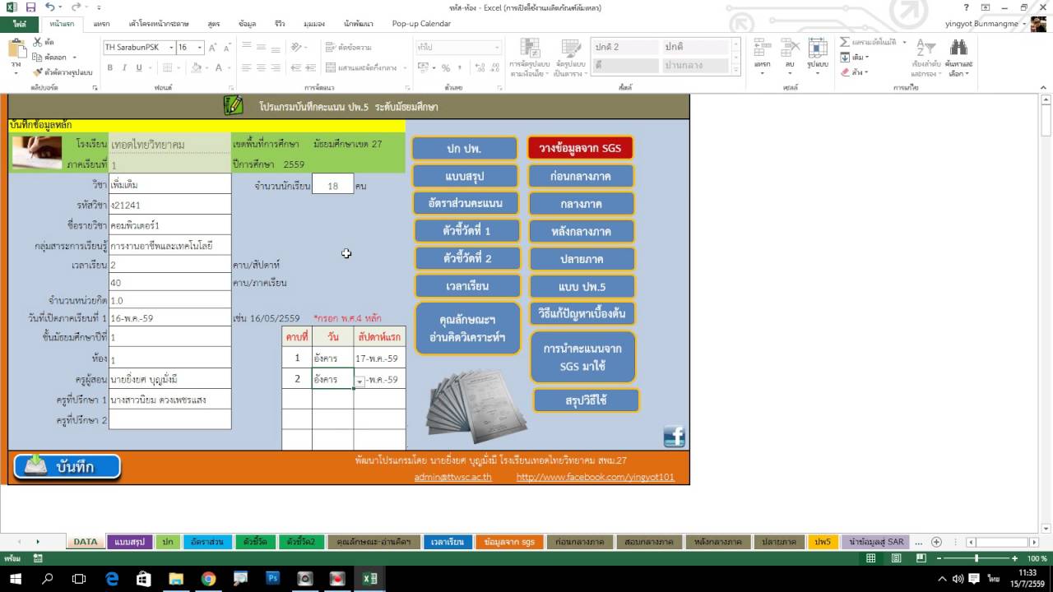Click the Redo arrow icon
Image resolution: width=1053 pixels, height=592 pixels.
pyautogui.click(x=76, y=7)
